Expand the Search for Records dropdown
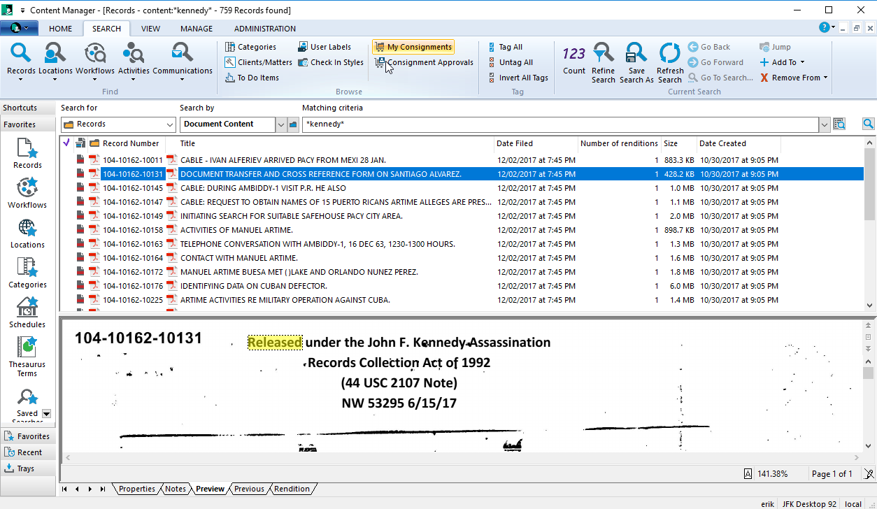Viewport: 877px width, 509px height. 170,124
